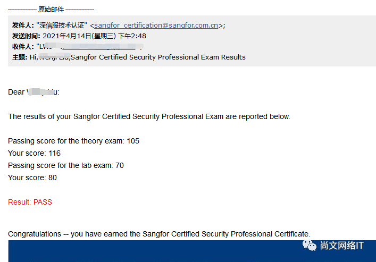Viewport: 376px width, 262px height.
Task: Click the theory exam passing score 105 line
Action: [73, 141]
